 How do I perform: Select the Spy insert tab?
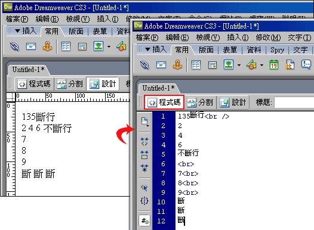click(x=277, y=50)
